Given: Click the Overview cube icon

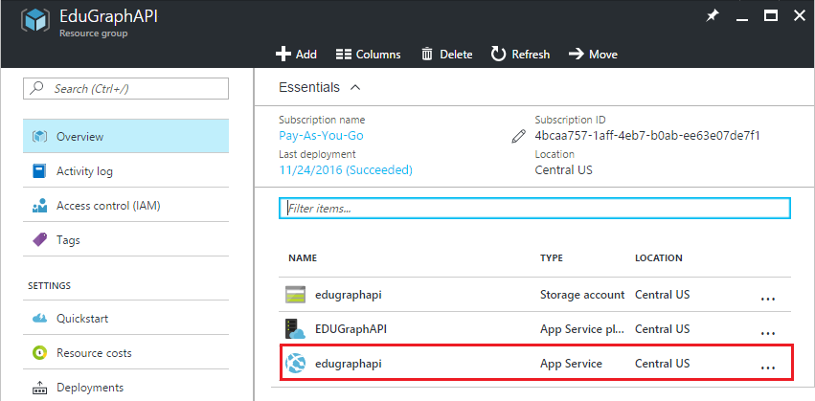Looking at the screenshot, I should [39, 137].
